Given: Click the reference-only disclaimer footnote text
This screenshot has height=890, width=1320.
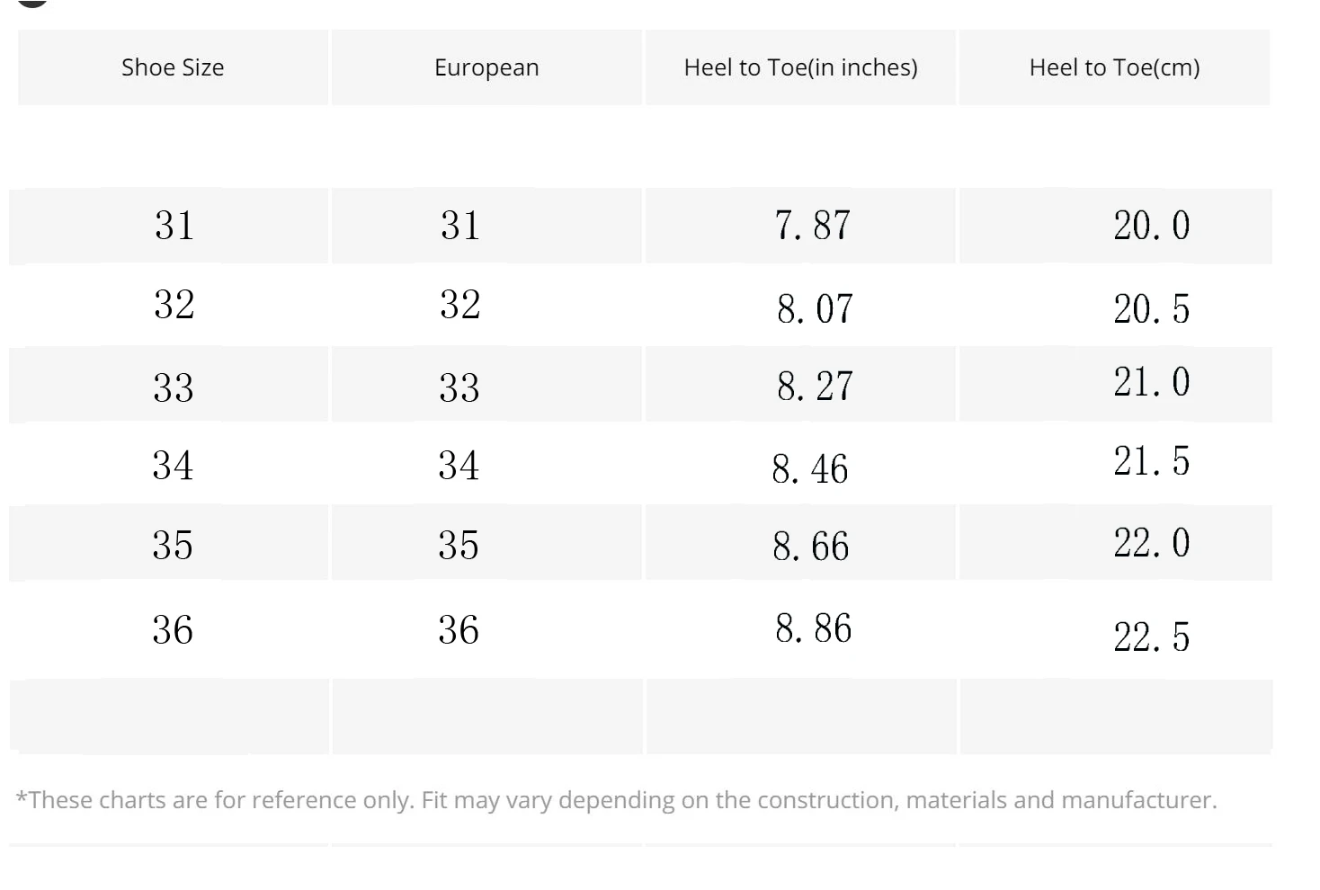Looking at the screenshot, I should click(x=616, y=800).
